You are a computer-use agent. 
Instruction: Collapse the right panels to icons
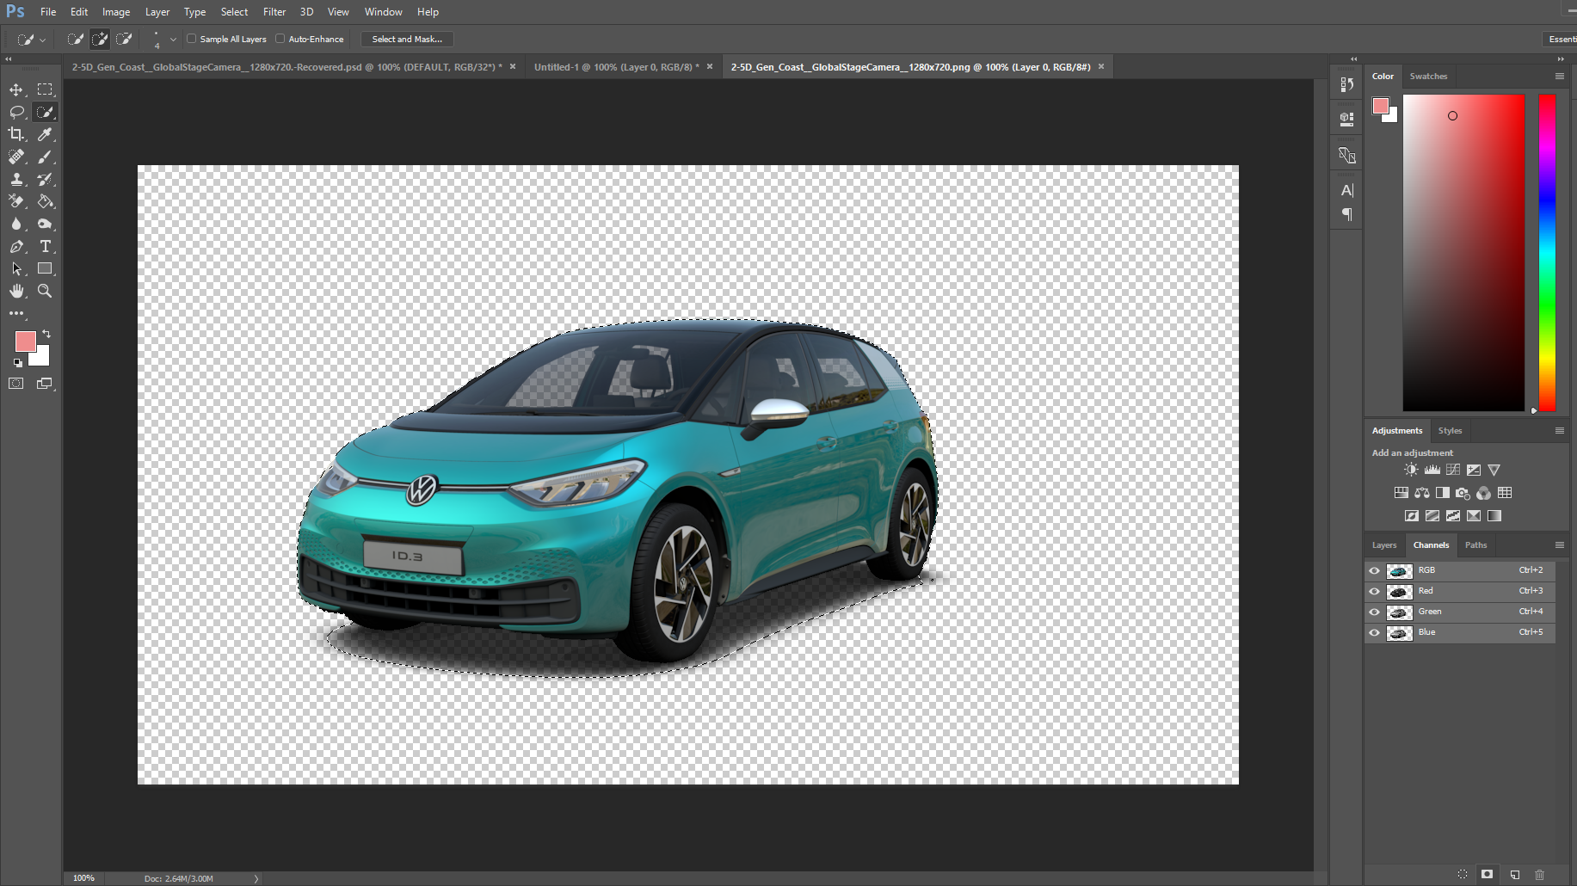click(x=1561, y=59)
